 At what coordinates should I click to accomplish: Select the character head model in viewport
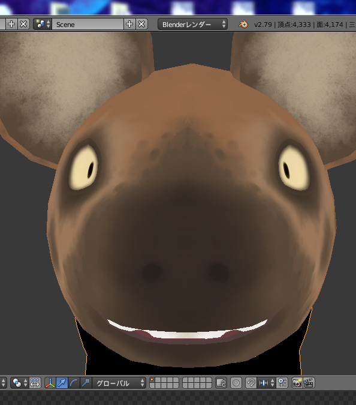coord(191,214)
